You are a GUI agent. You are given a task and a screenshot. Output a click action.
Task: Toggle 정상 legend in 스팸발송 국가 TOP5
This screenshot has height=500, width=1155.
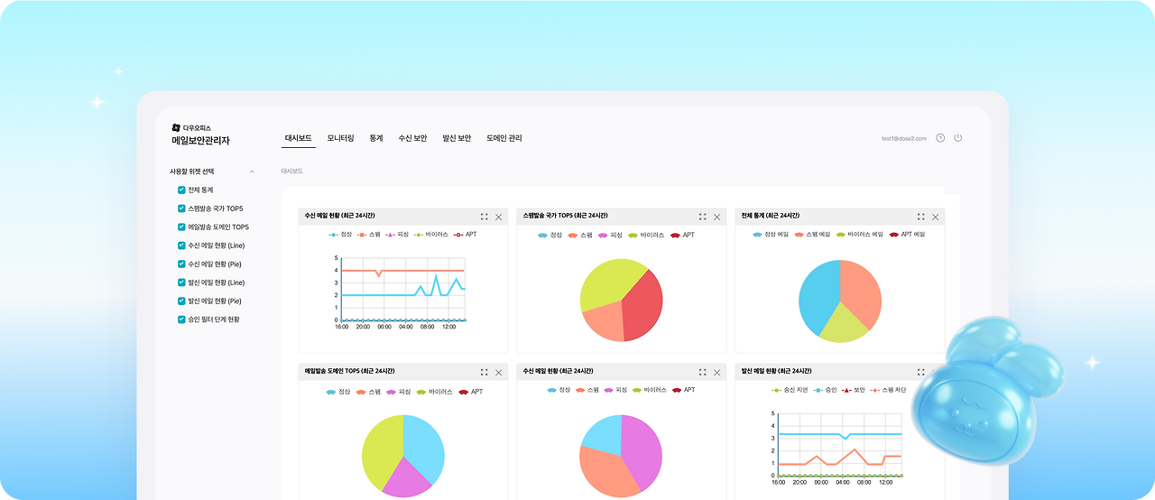[550, 235]
